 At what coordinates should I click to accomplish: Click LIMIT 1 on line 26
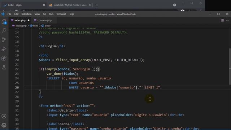point(152,87)
